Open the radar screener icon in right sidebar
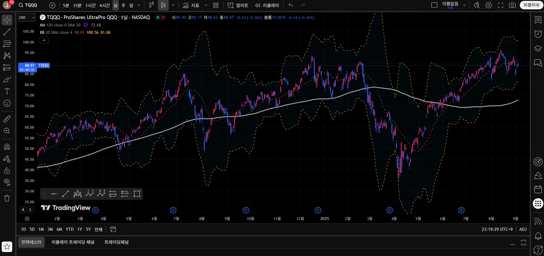Viewport: 544px width, 256px height. click(x=538, y=162)
